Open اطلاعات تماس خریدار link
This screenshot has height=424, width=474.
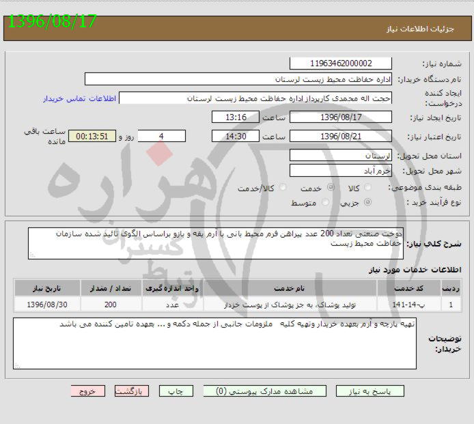click(80, 99)
